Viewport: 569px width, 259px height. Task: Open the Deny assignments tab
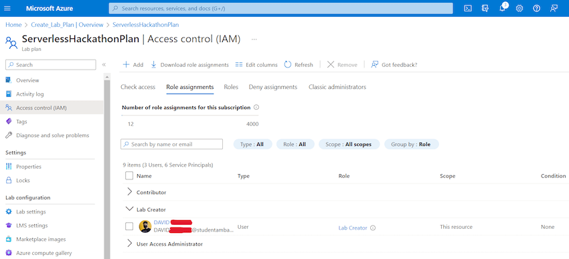coord(273,87)
